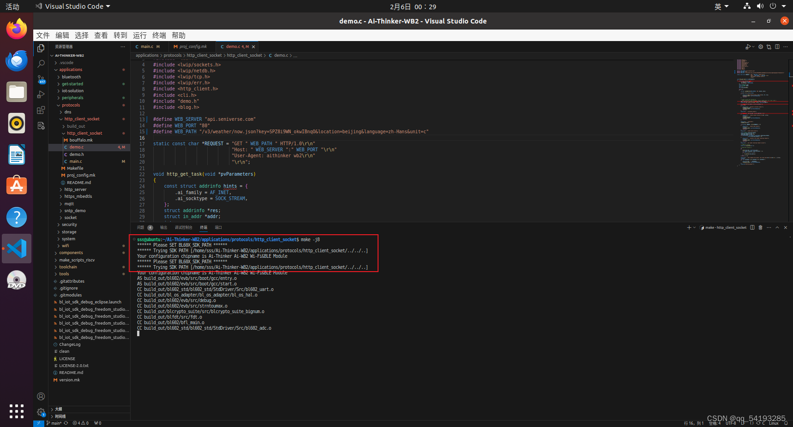Open the 帮助 (Help) menu
The image size is (793, 427).
tap(179, 36)
